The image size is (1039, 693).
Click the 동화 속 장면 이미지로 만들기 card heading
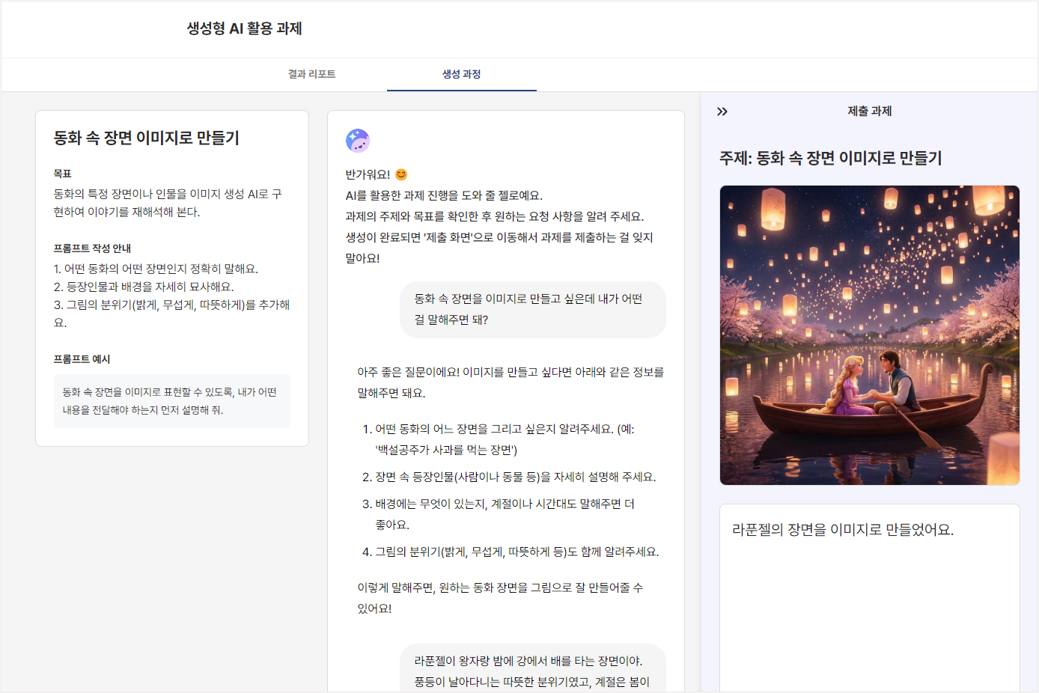click(147, 138)
